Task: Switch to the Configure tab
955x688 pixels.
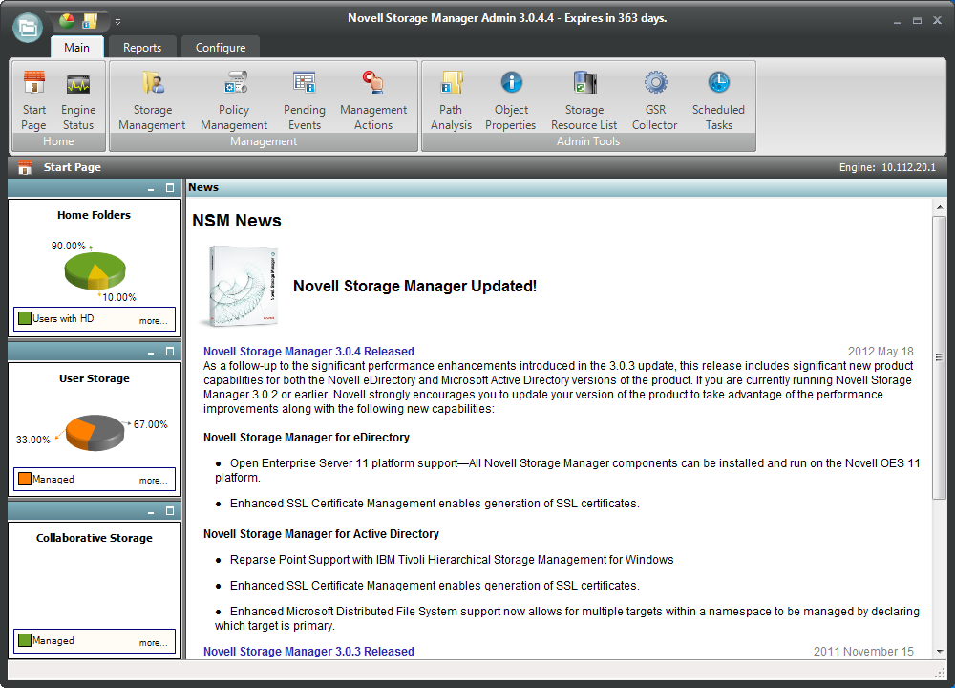Action: coord(221,48)
